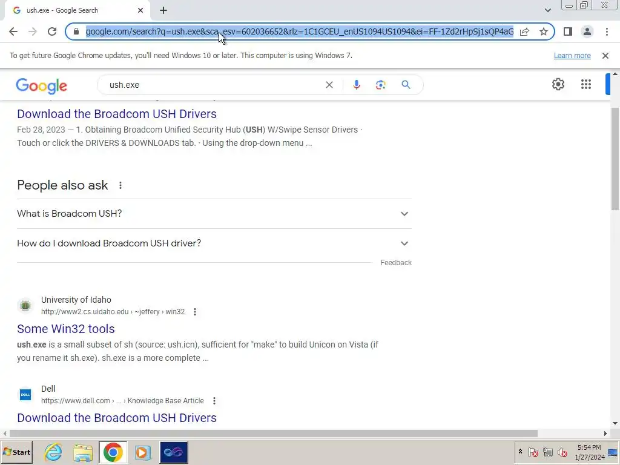This screenshot has height=465, width=620.
Task: Show hidden system tray icons
Action: [x=520, y=452]
